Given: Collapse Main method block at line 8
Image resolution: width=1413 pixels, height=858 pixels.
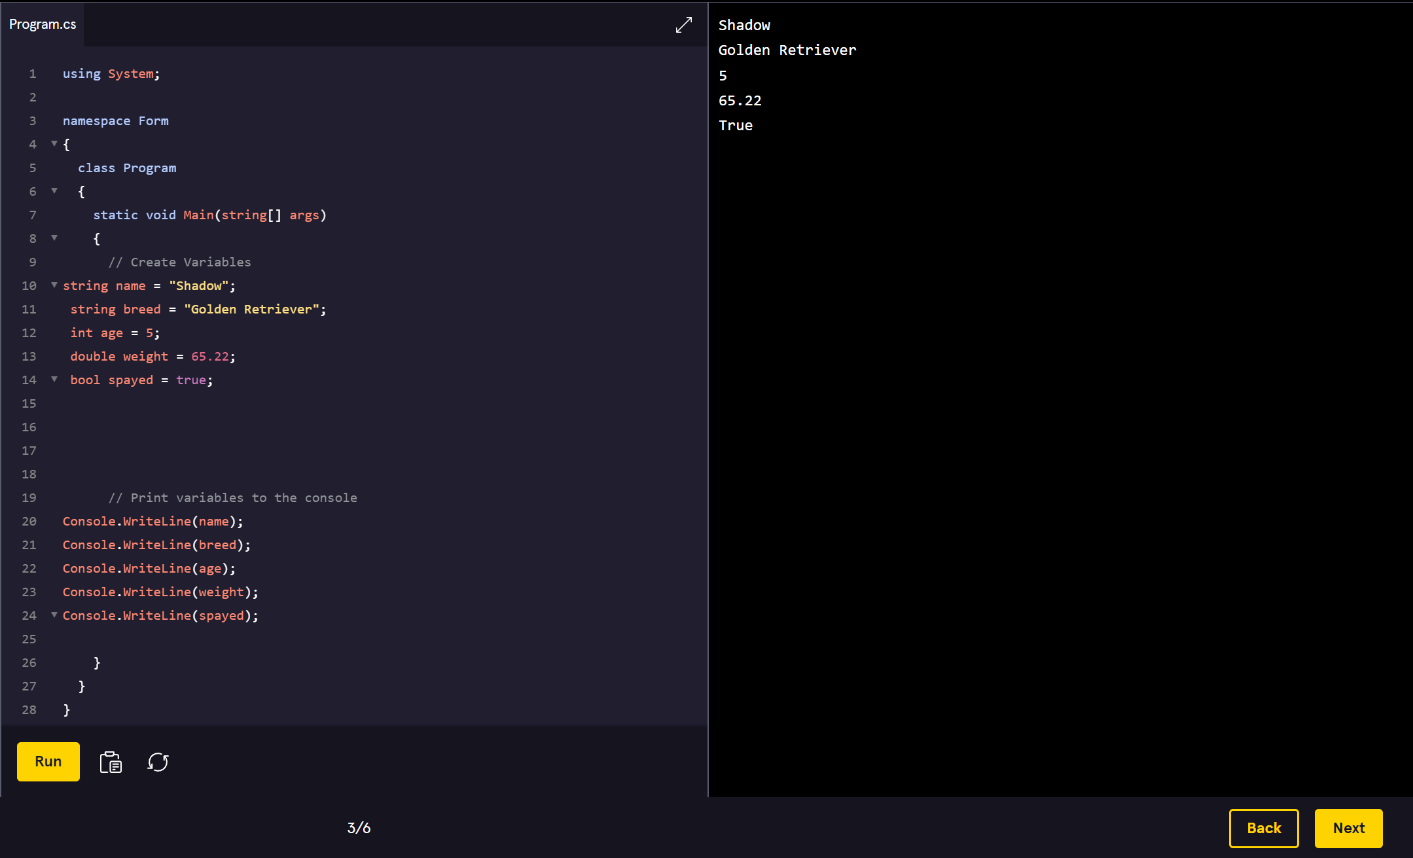Looking at the screenshot, I should click(x=54, y=238).
